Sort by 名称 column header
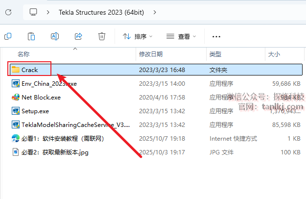This screenshot has width=306, height=199. point(24,54)
